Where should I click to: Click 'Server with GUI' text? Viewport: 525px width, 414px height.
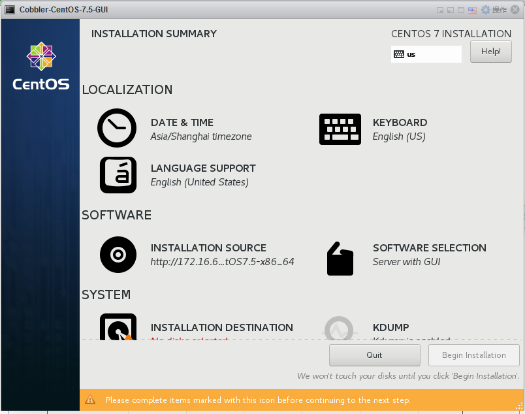point(406,262)
